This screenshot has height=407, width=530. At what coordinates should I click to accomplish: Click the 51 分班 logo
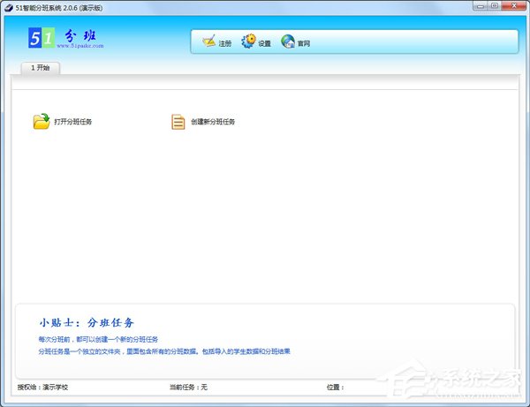tap(66, 38)
